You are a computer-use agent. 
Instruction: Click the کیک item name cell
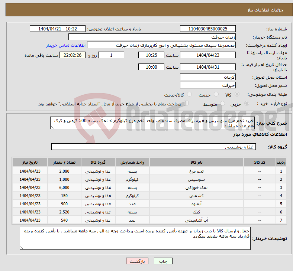[196, 212]
